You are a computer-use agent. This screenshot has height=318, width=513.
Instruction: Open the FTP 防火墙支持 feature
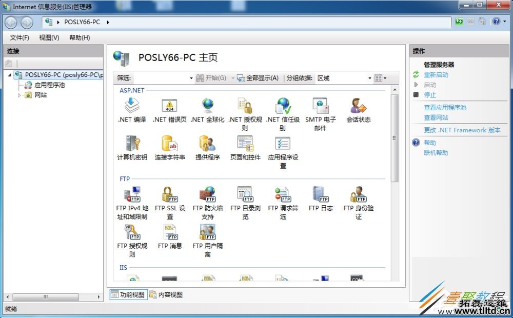[x=207, y=197]
